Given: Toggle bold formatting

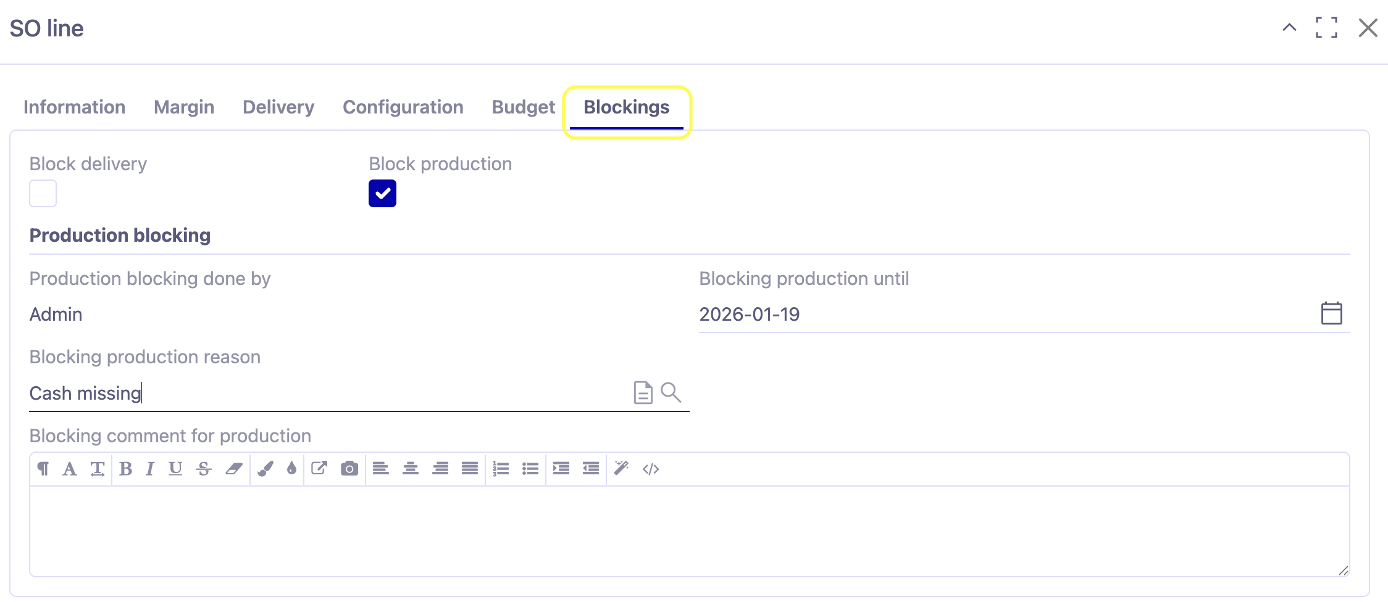Looking at the screenshot, I should click(126, 469).
